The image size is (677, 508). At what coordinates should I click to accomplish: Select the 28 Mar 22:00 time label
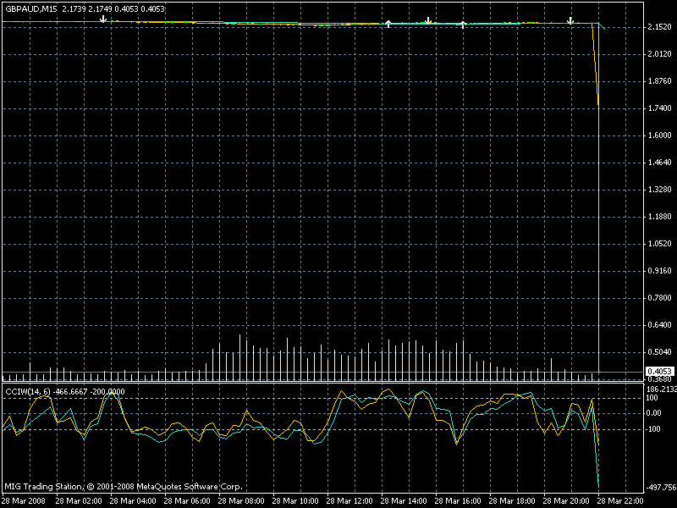[x=620, y=501]
